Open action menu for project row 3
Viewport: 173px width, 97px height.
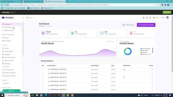(x=152, y=77)
